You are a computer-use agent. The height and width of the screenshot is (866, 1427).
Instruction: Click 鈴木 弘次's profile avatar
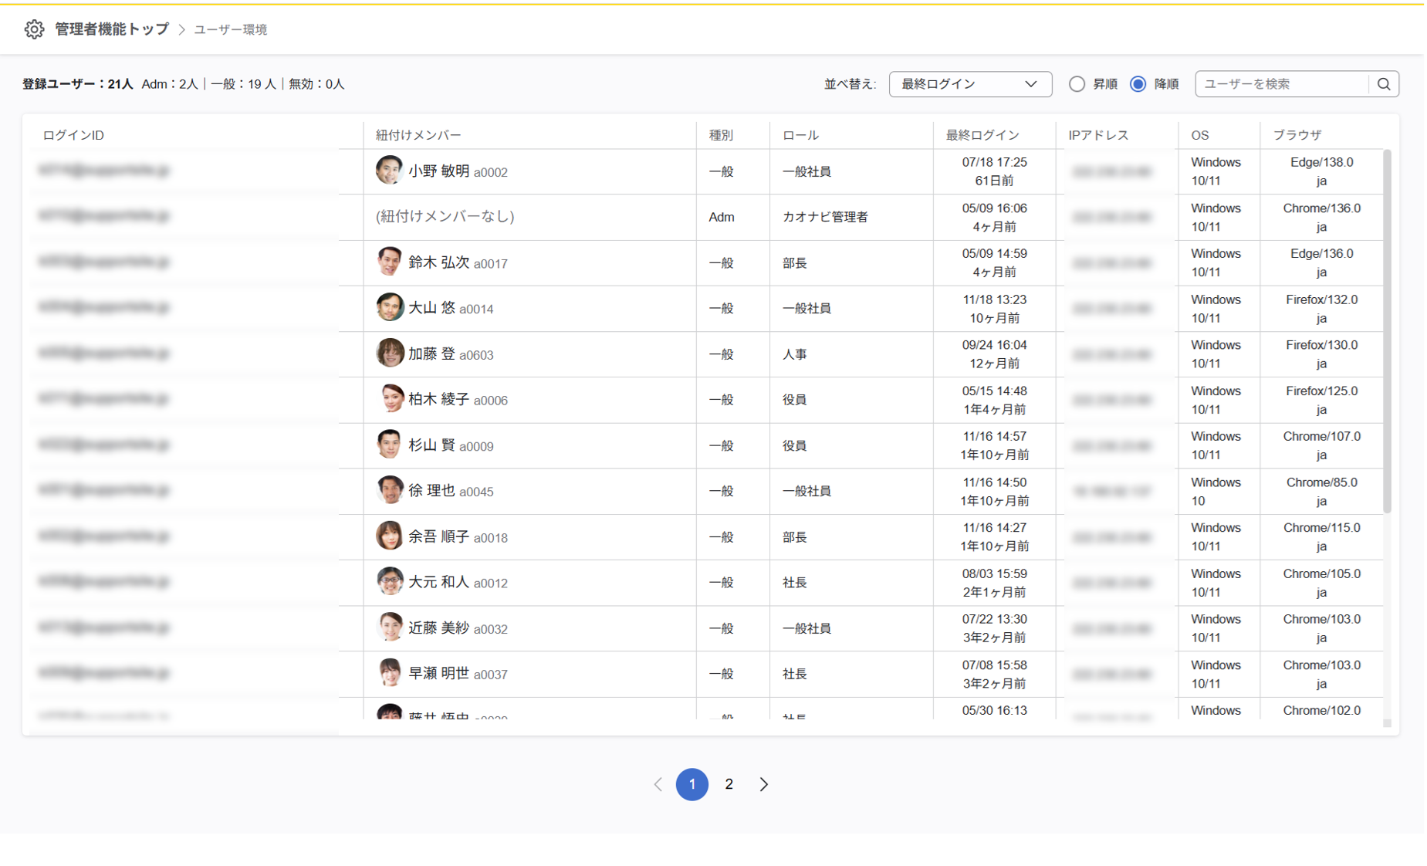click(x=389, y=262)
